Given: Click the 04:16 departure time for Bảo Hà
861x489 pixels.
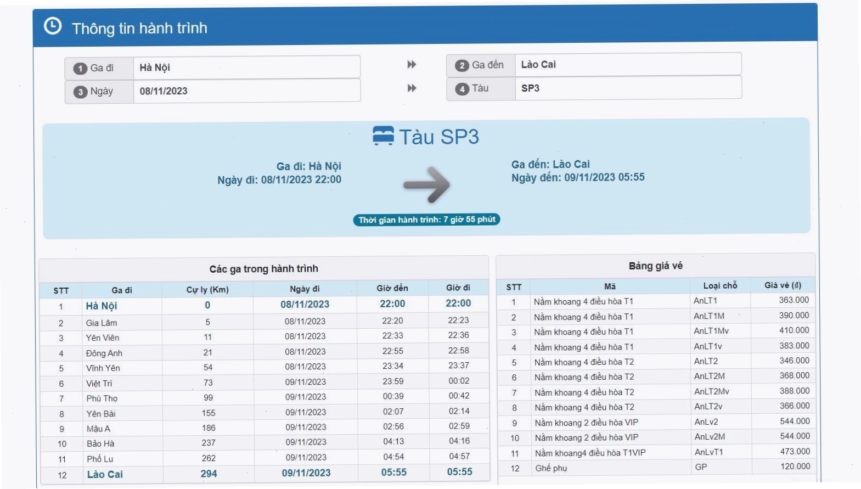Looking at the screenshot, I should [459, 441].
